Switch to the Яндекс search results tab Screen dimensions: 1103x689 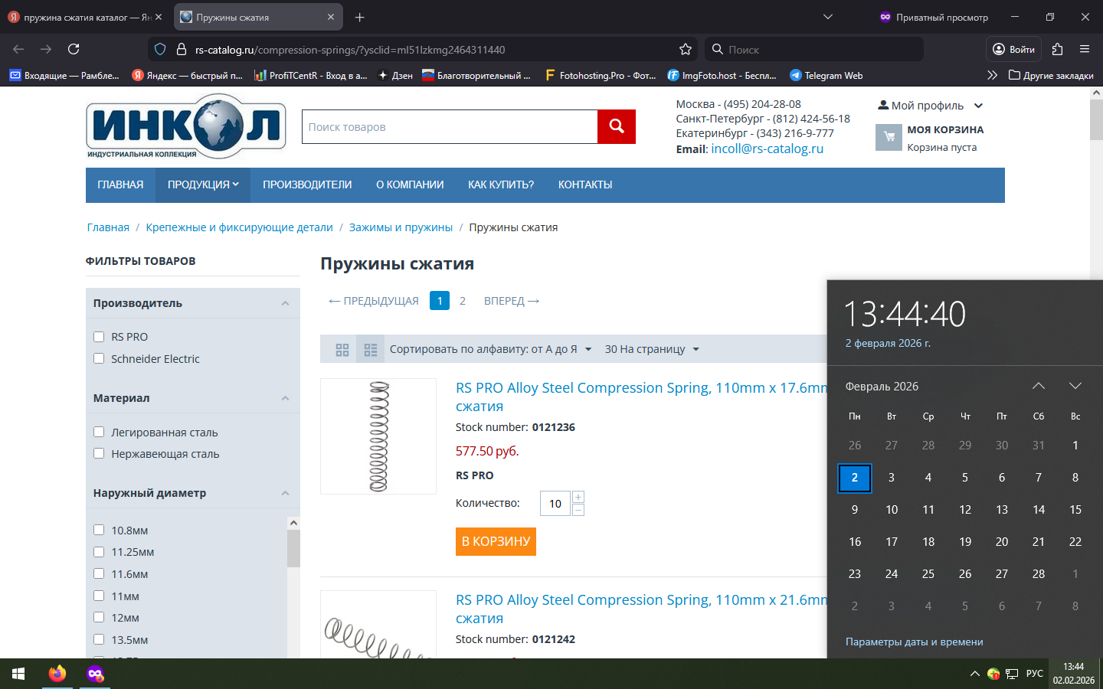click(86, 17)
